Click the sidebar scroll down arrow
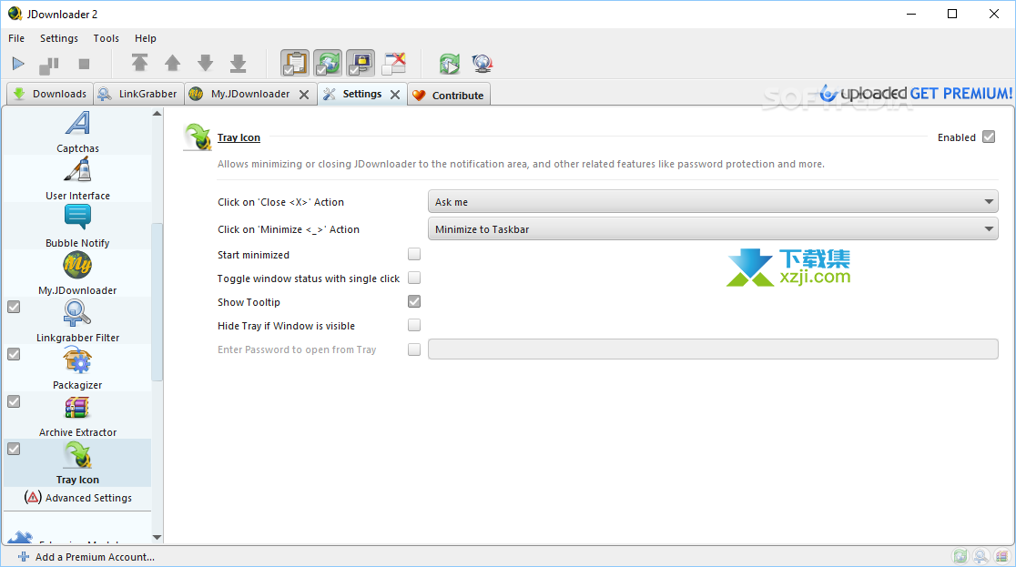This screenshot has width=1016, height=567. pyautogui.click(x=157, y=537)
